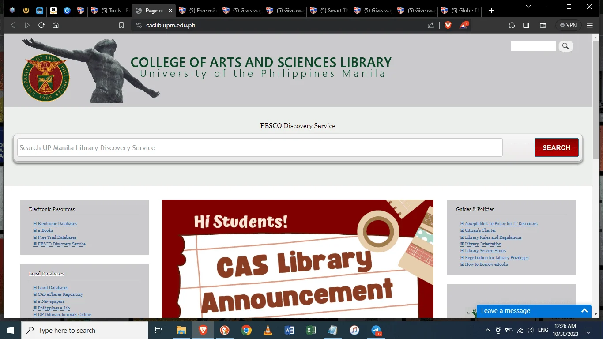Image resolution: width=603 pixels, height=339 pixels.
Task: Switch to the '(5) Smart Th' tab
Action: [x=329, y=11]
